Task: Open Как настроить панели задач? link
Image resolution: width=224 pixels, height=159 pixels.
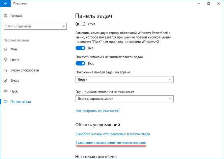Action: click(x=98, y=111)
